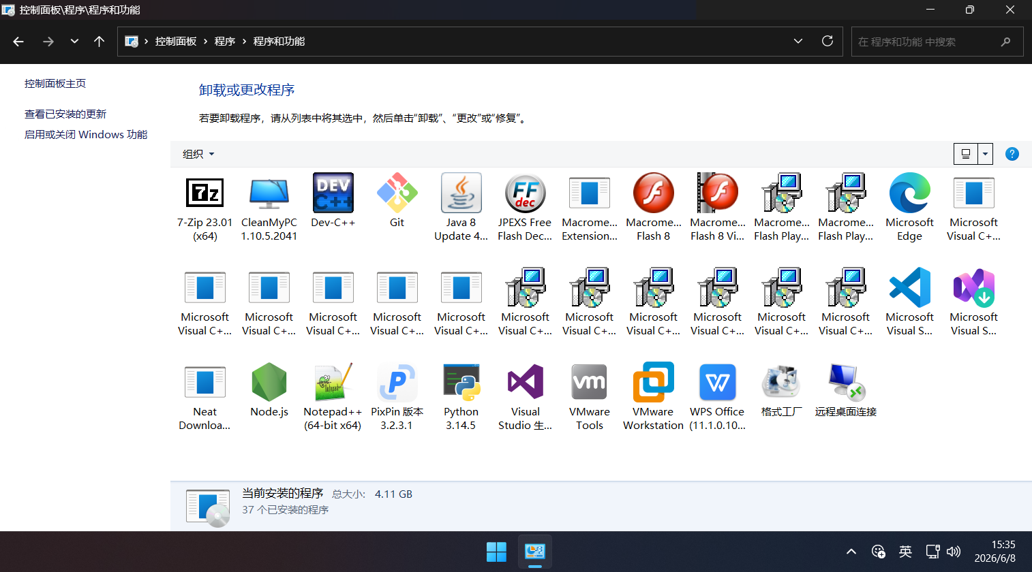Select the Python 3.14.5 entry
This screenshot has width=1032, height=572.
pos(461,396)
